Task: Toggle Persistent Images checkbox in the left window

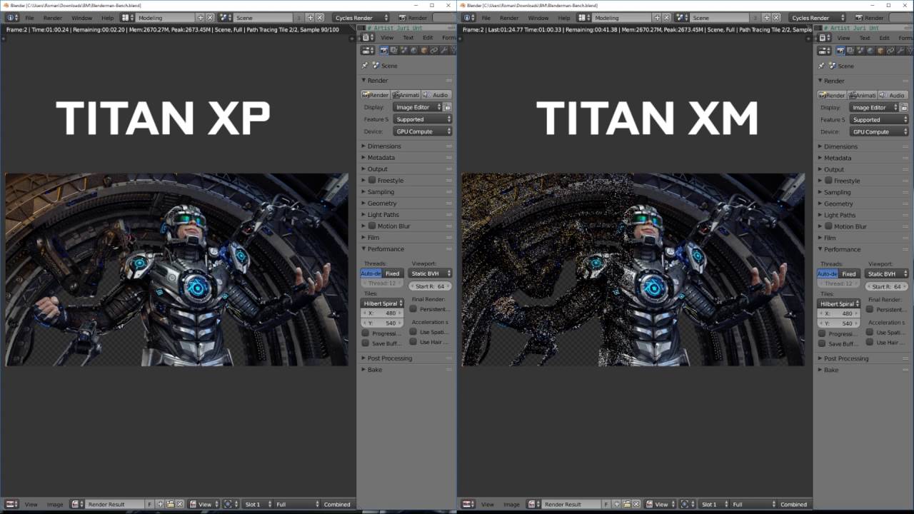Action: [x=413, y=308]
